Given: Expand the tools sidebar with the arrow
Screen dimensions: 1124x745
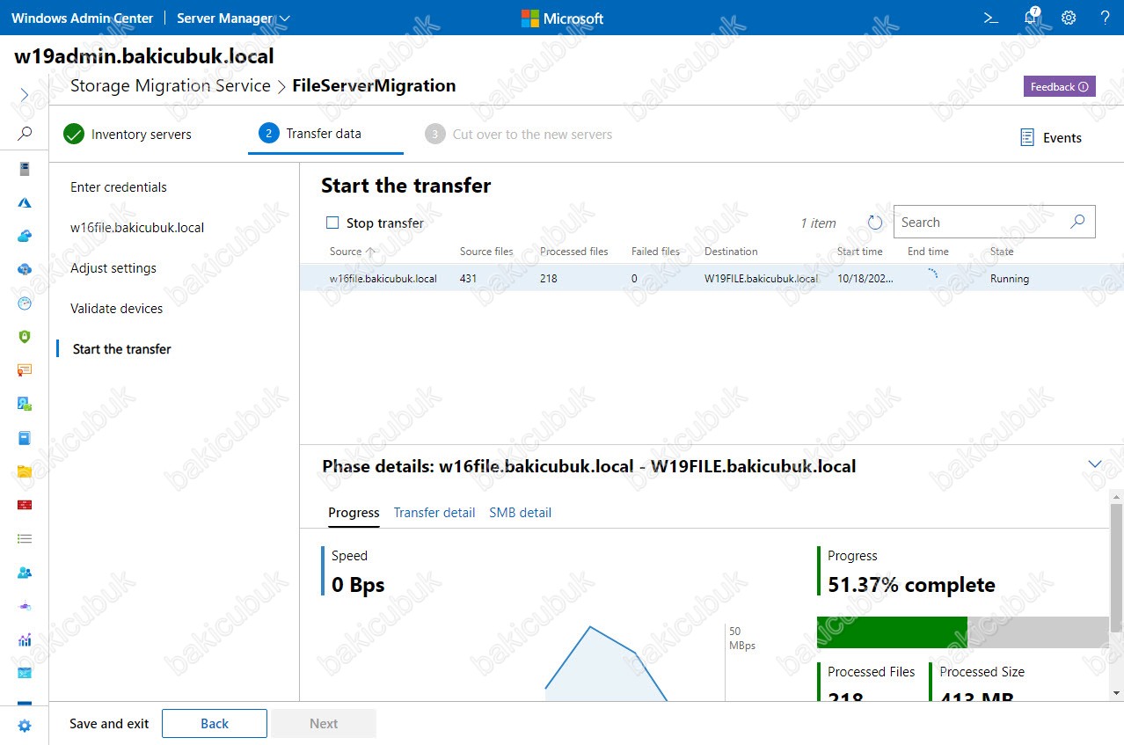Looking at the screenshot, I should 25,95.
